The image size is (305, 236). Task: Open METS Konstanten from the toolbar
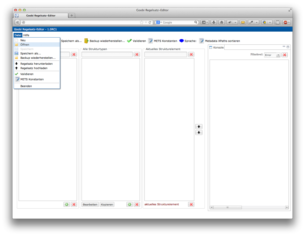pos(163,41)
